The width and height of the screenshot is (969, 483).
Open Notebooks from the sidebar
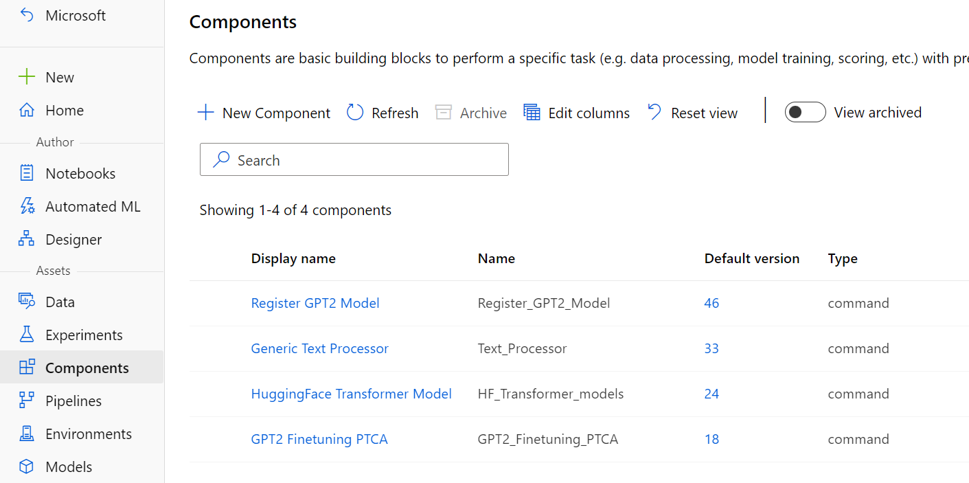pos(80,173)
